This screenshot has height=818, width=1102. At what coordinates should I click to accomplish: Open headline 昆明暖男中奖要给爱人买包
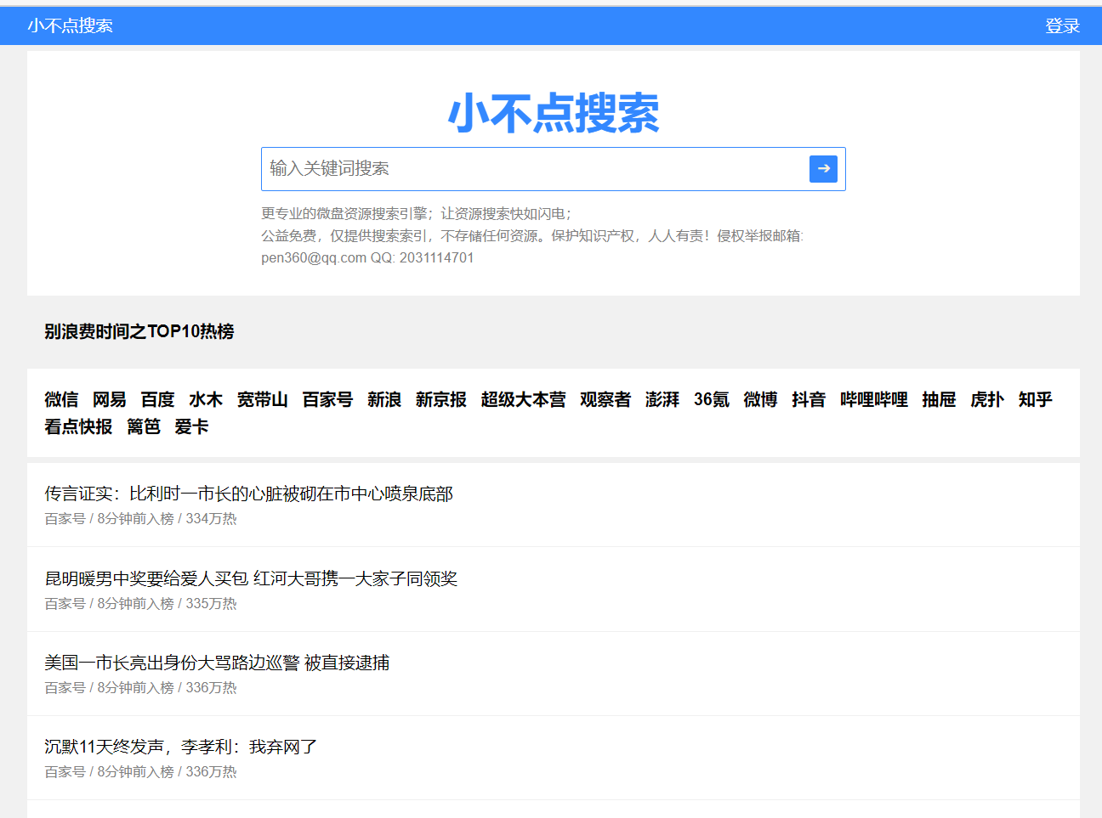coord(251,578)
